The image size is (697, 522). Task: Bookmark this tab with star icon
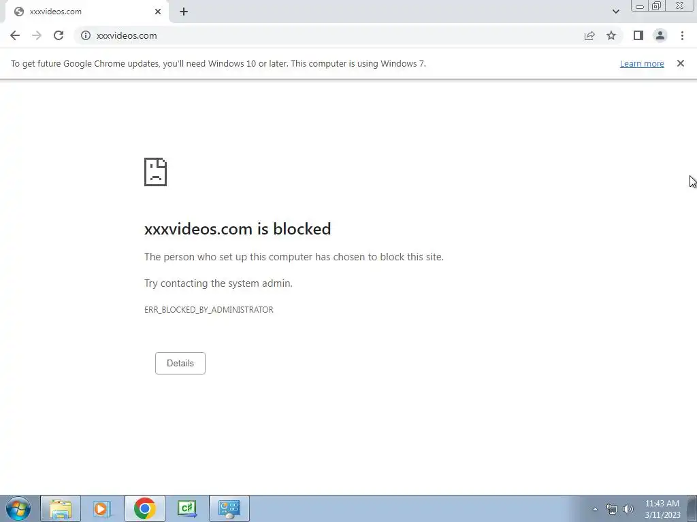click(x=611, y=35)
